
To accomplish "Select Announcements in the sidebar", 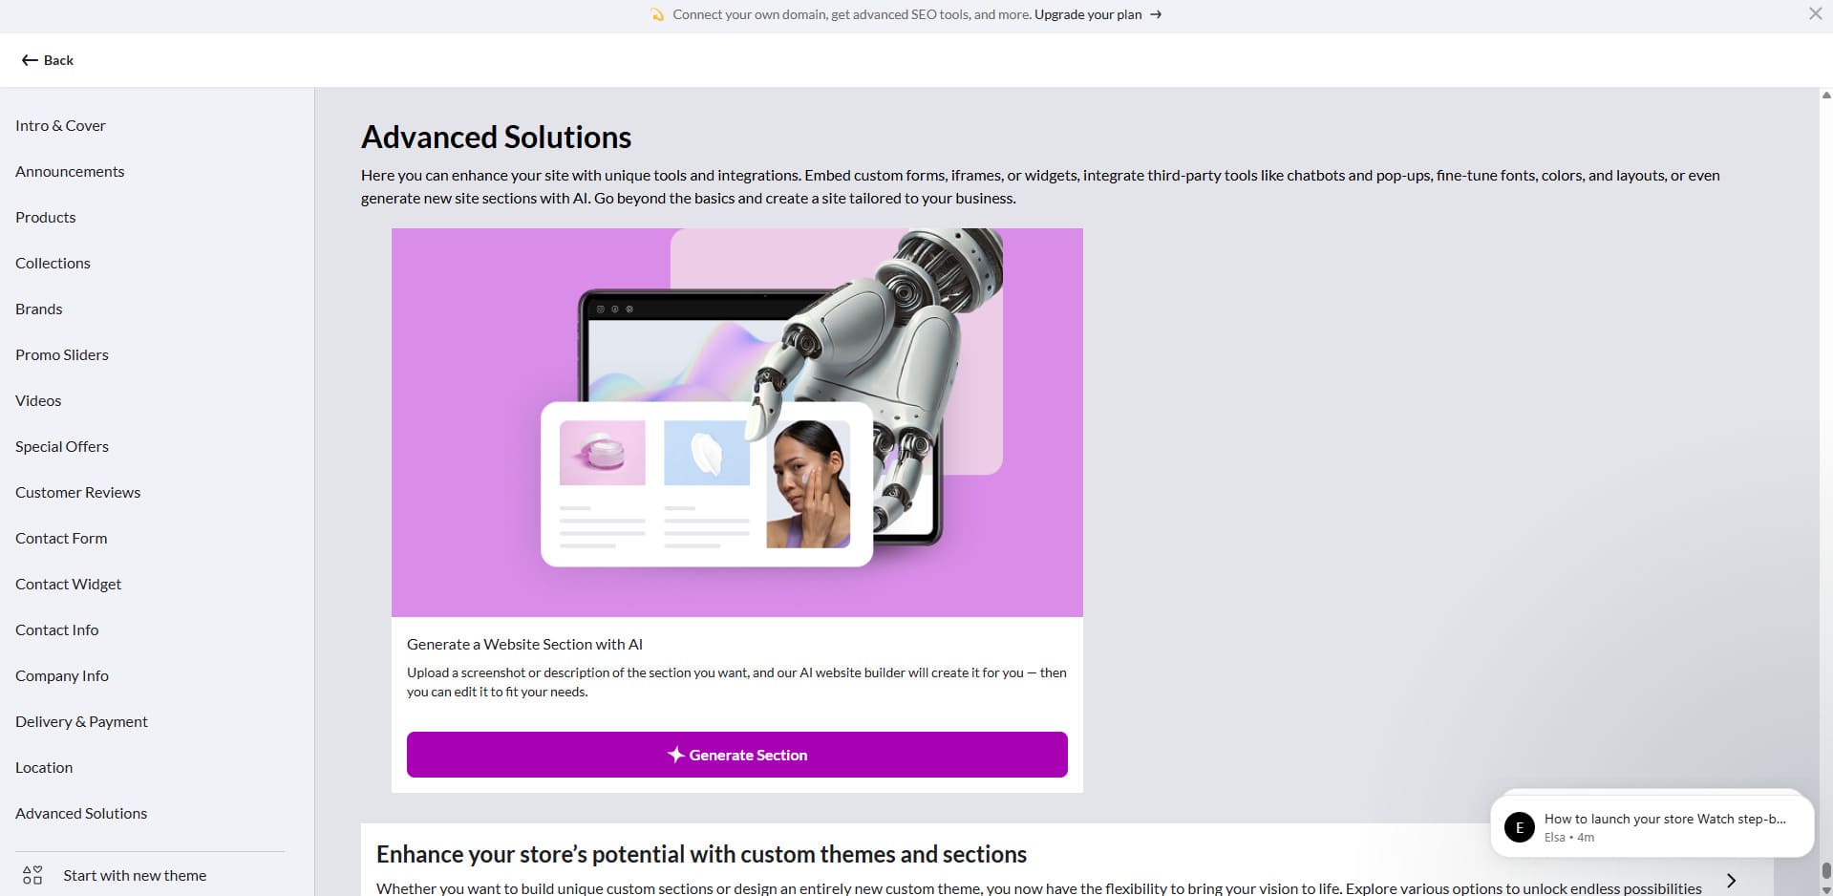I will pyautogui.click(x=70, y=171).
